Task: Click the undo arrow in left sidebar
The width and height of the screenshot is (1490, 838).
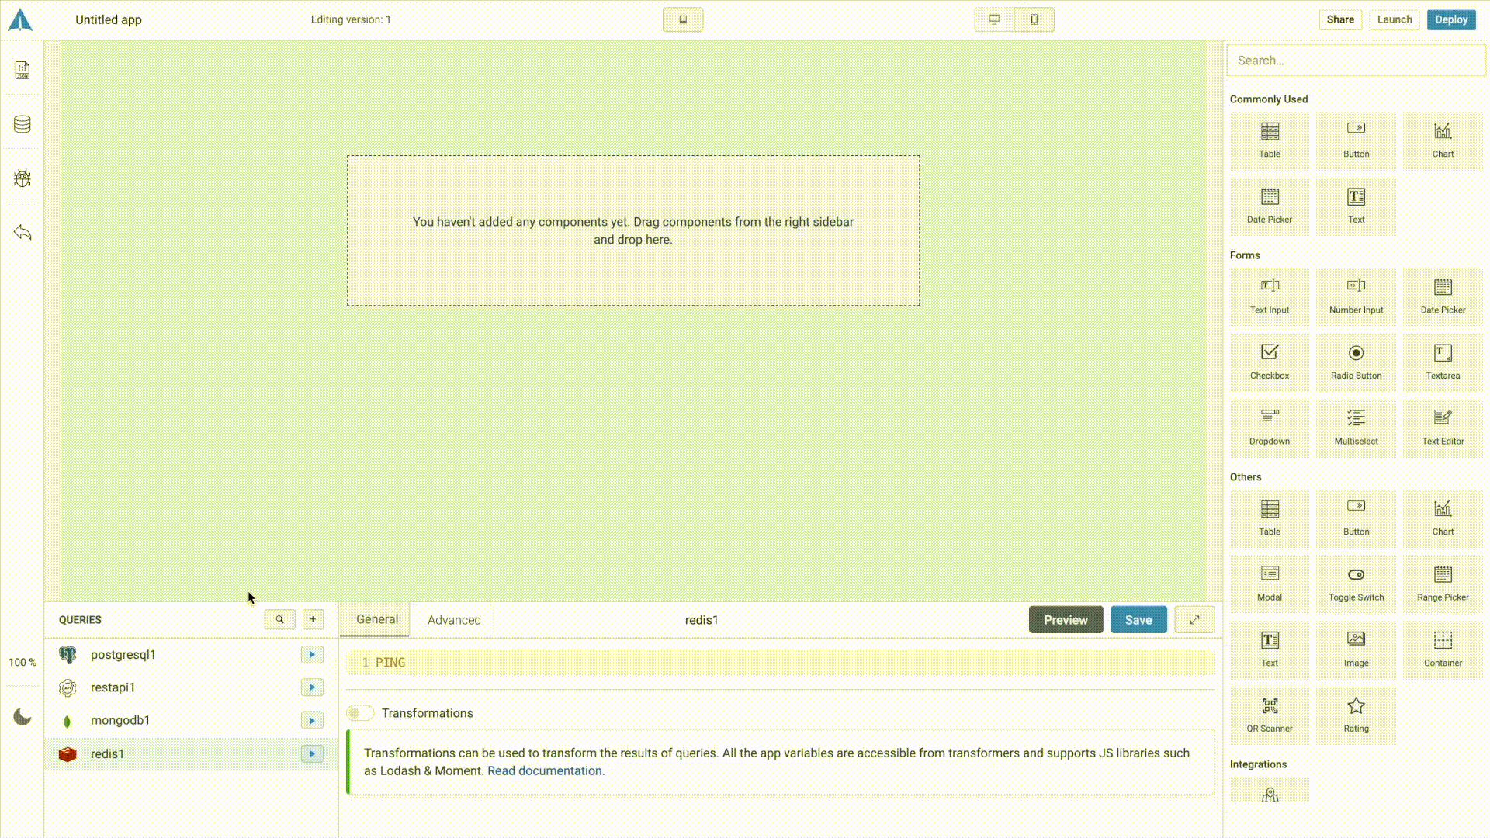Action: tap(23, 233)
